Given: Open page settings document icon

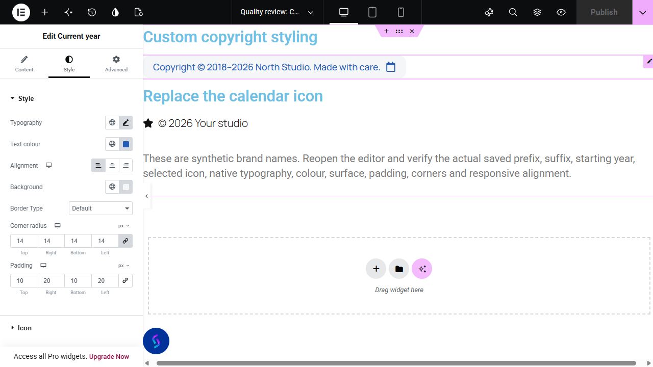Looking at the screenshot, I should coord(138,12).
